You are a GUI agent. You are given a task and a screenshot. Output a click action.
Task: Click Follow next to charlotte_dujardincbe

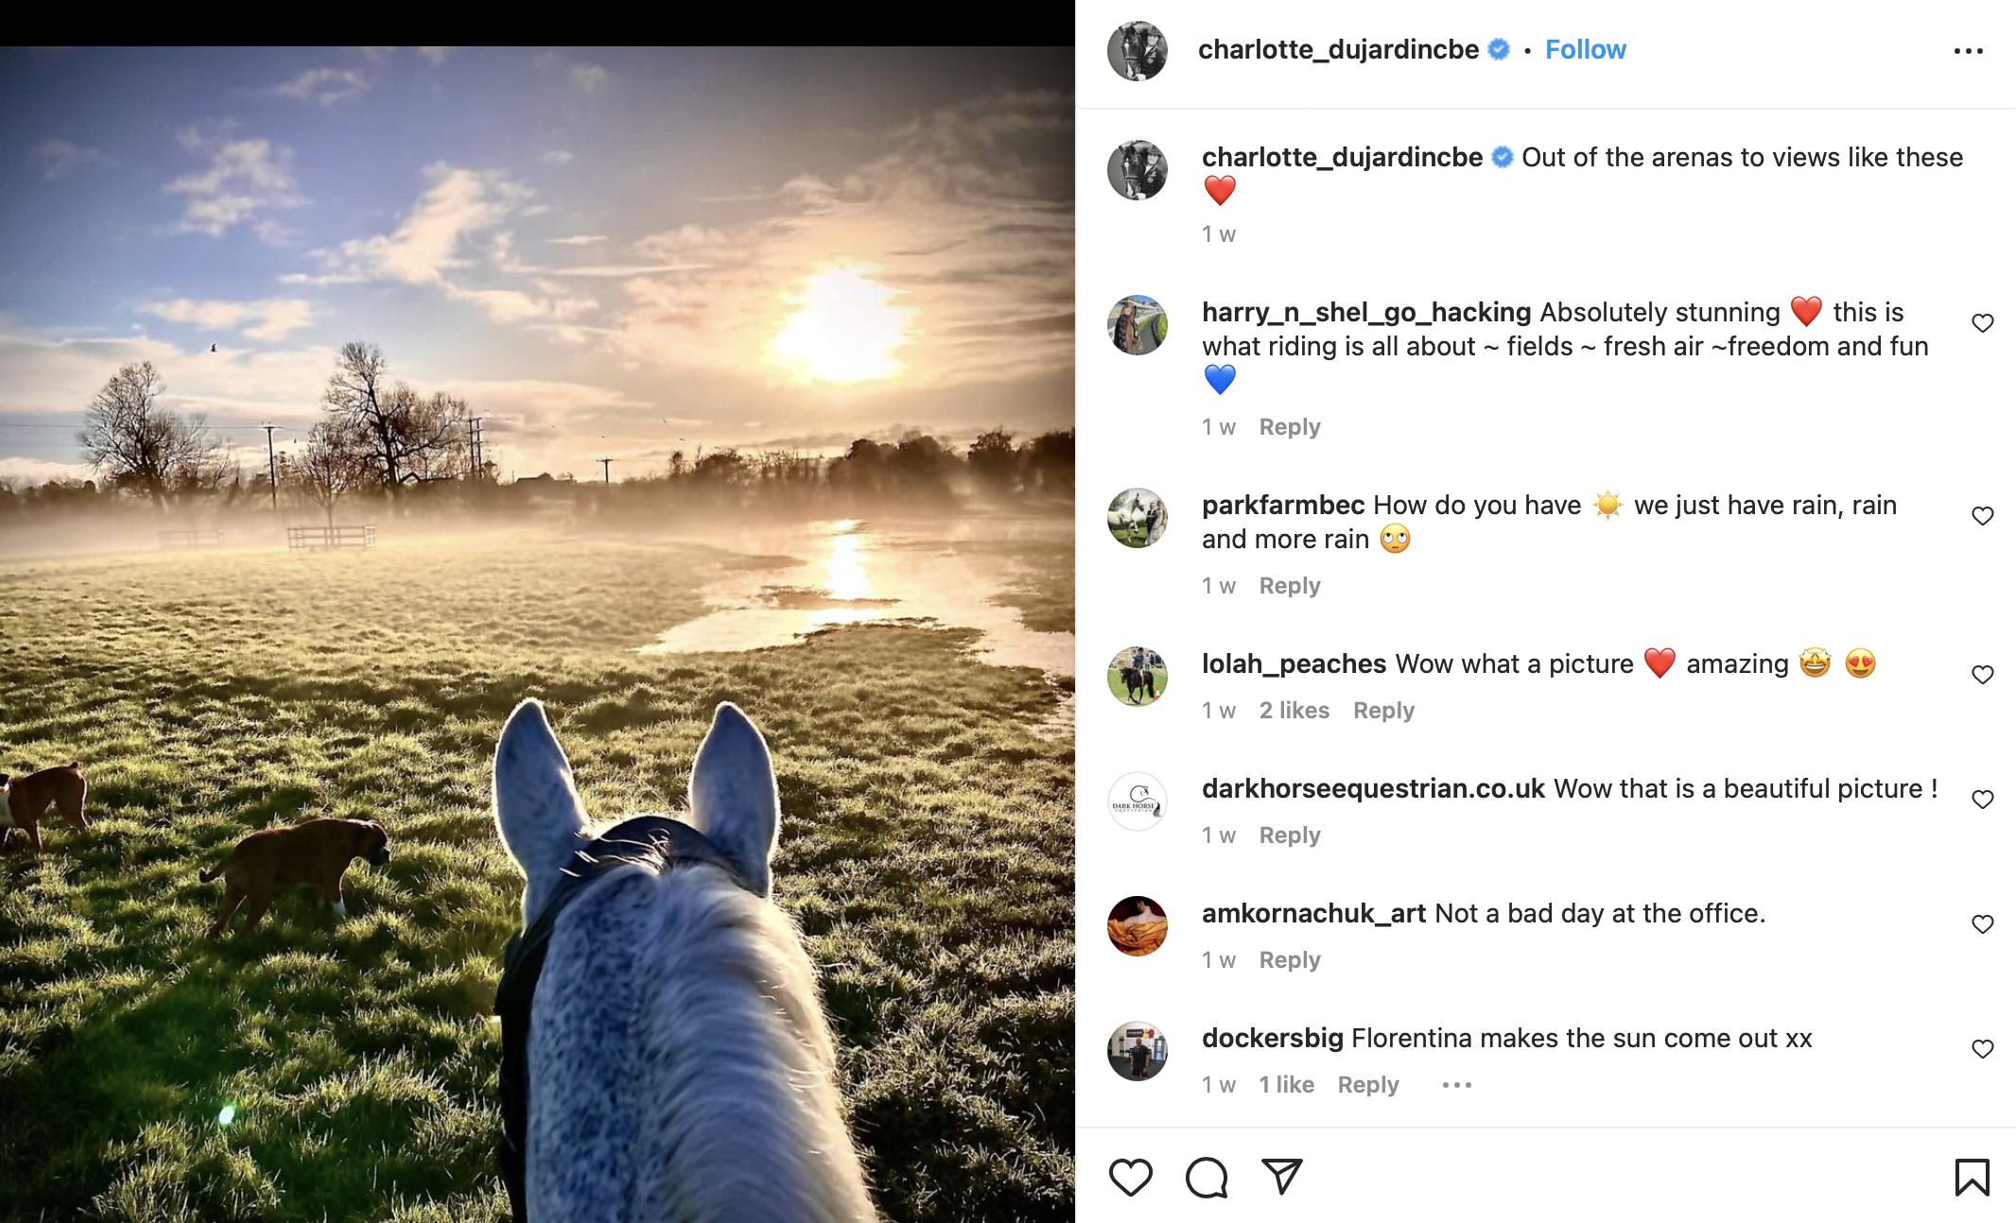click(1585, 49)
